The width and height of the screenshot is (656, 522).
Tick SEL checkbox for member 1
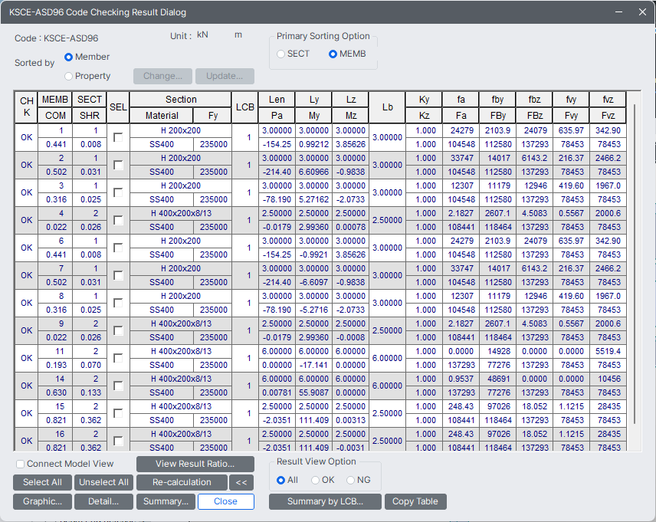click(x=118, y=137)
